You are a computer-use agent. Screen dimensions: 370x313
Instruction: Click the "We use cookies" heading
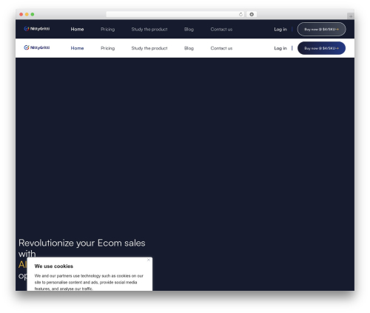[x=54, y=266]
